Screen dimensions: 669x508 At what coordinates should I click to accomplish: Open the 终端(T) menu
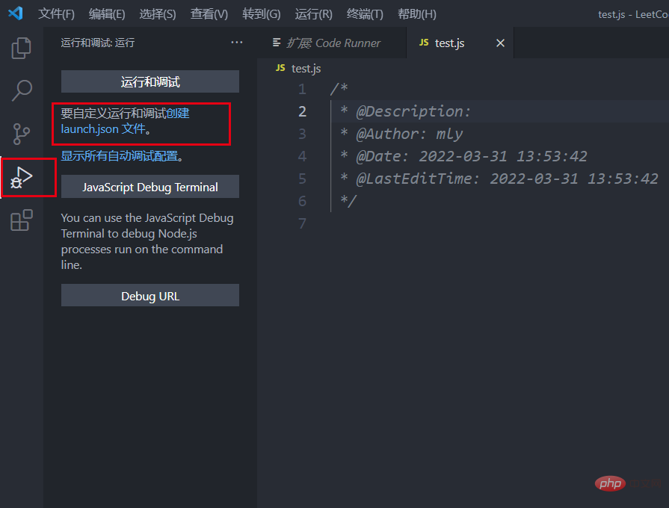tap(365, 14)
